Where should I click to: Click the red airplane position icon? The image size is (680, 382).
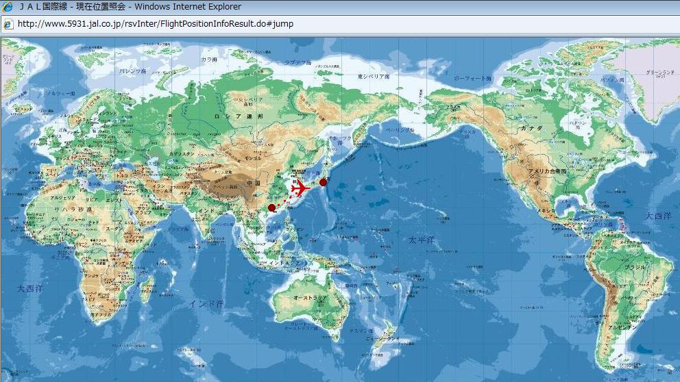(300, 188)
